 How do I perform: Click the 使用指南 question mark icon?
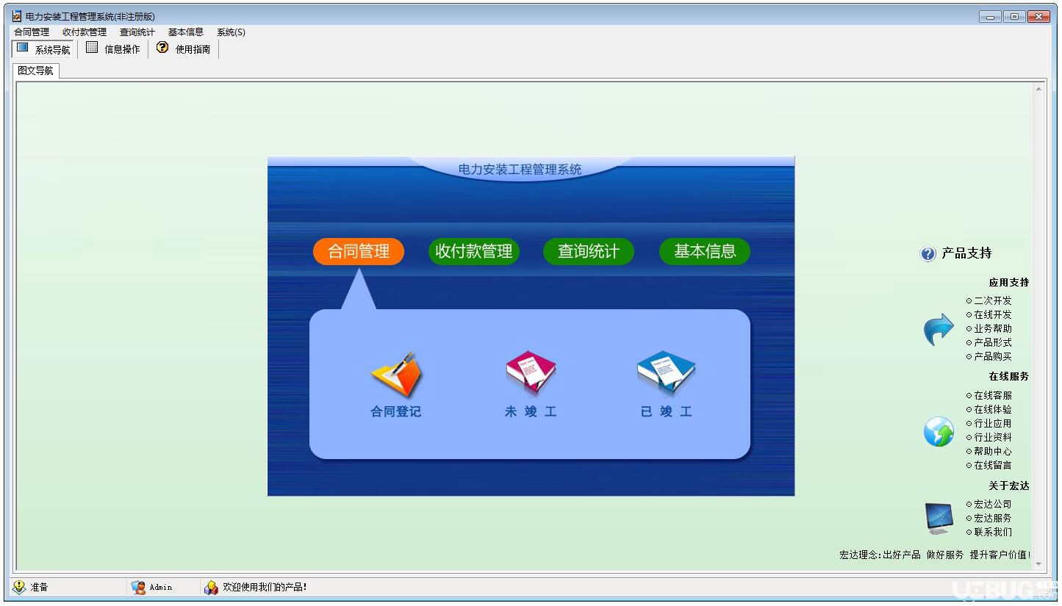click(162, 48)
